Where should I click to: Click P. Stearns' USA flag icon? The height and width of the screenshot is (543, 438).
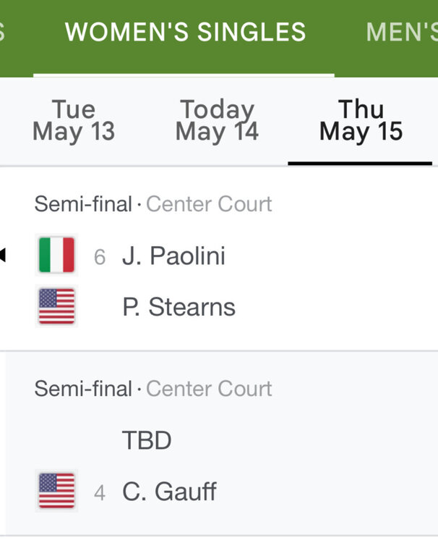(x=56, y=307)
